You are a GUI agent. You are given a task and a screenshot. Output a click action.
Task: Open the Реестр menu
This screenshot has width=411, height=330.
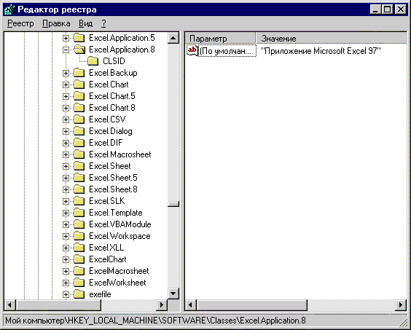(x=20, y=23)
